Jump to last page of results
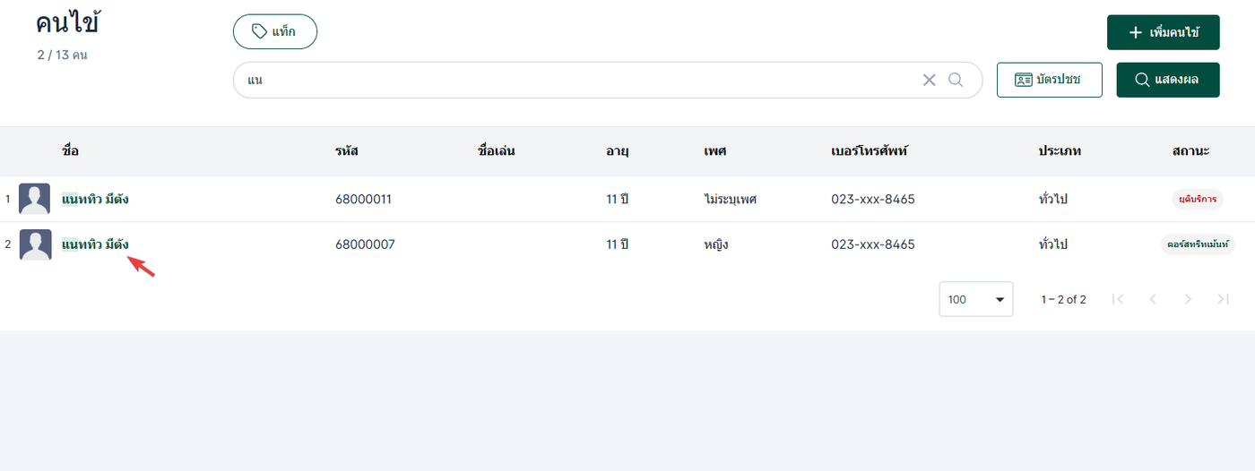1255x471 pixels. point(1223,299)
